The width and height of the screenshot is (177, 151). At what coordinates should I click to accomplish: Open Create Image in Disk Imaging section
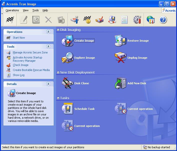[78, 41]
